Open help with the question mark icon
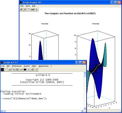122x113 pixels. (x=36, y=70)
